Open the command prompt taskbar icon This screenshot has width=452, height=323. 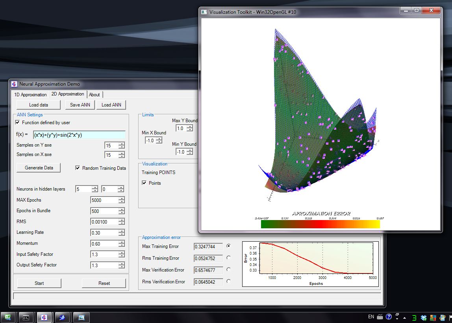(x=26, y=317)
